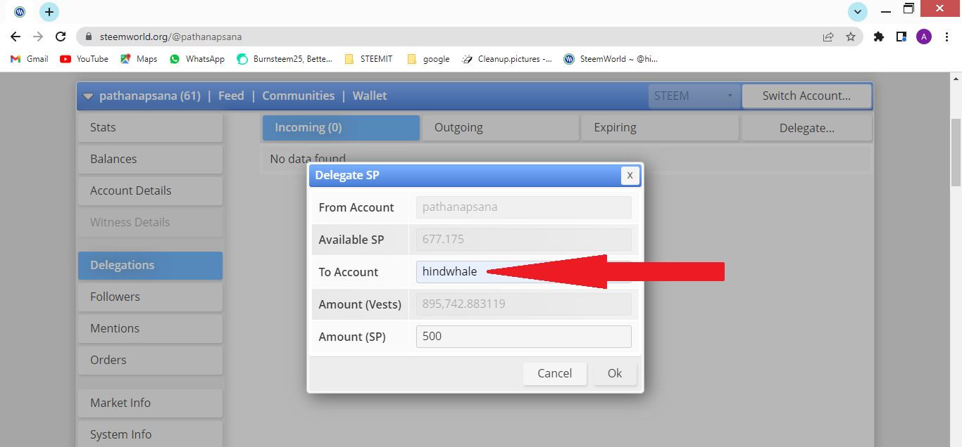Open Balances in sidebar
This screenshot has height=447, width=962.
[150, 159]
